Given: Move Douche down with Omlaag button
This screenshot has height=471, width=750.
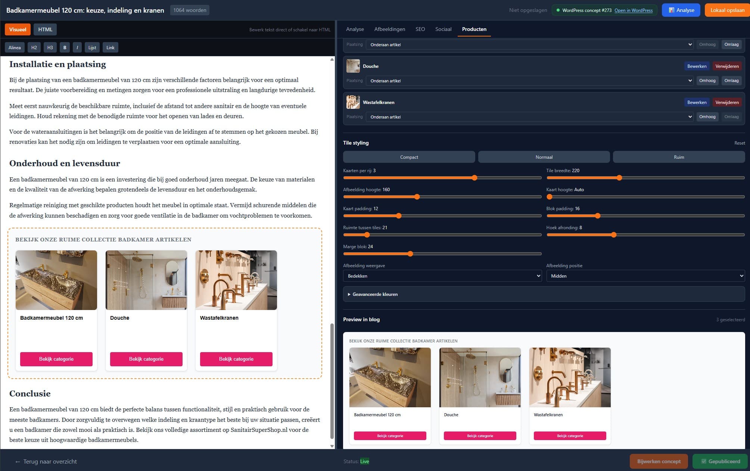Looking at the screenshot, I should 731,80.
